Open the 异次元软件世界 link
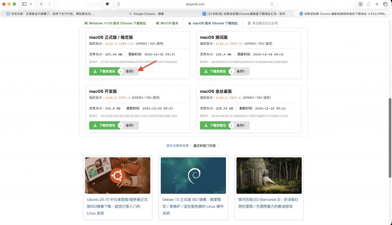 178,145
